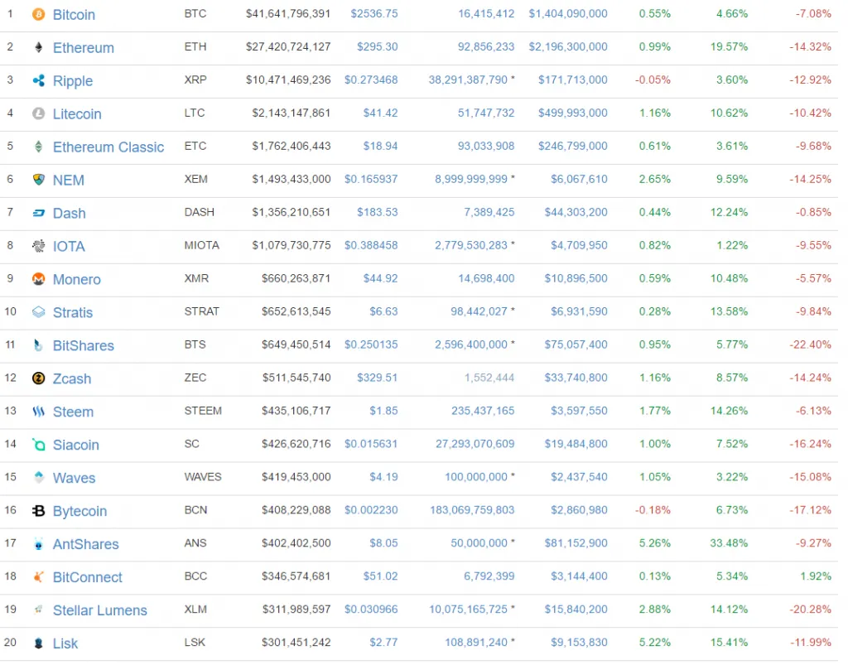
Task: Click Dash price $183.53
Action: [x=377, y=212]
